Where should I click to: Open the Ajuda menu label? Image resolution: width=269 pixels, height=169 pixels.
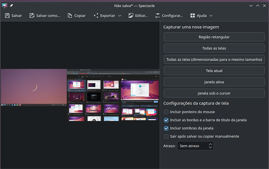(x=202, y=16)
